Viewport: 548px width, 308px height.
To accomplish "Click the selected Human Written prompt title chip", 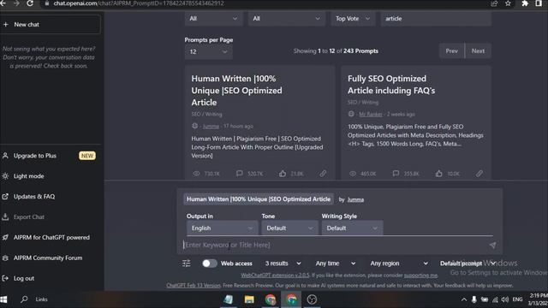I will 259,199.
